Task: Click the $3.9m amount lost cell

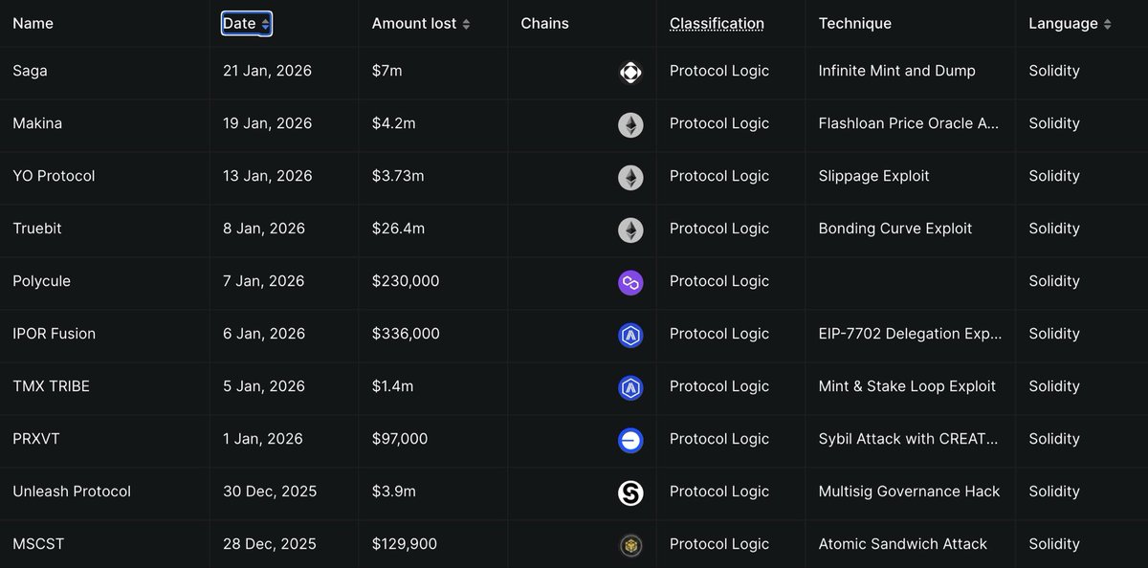Action: click(x=393, y=492)
